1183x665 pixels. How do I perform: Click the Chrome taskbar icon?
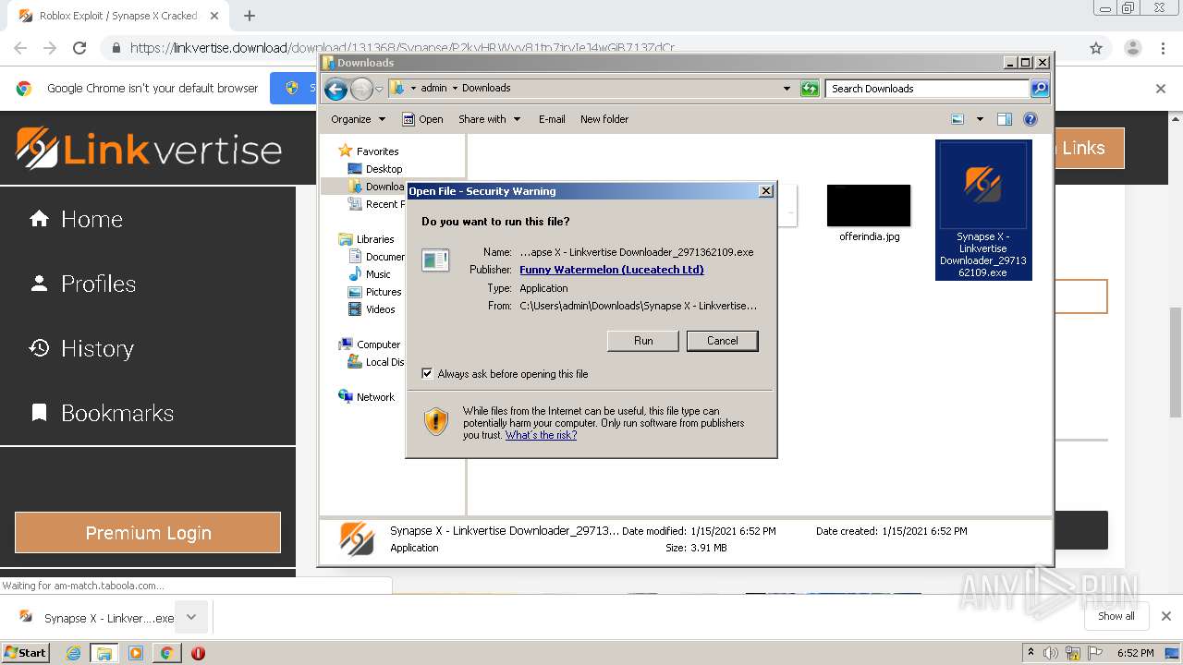click(166, 653)
